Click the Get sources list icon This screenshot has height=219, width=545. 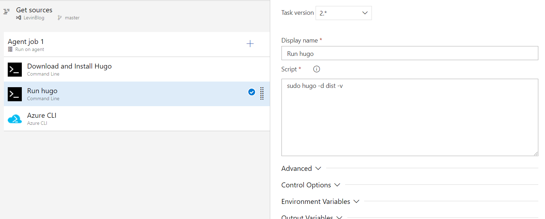click(7, 12)
